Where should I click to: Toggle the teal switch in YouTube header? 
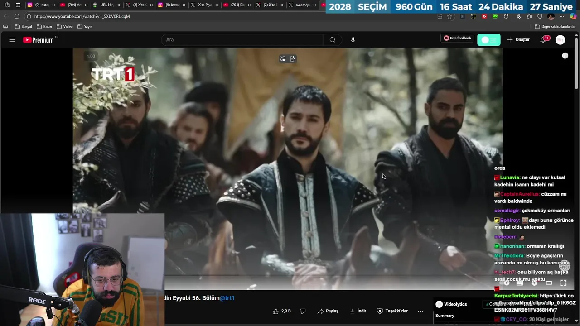pos(489,40)
